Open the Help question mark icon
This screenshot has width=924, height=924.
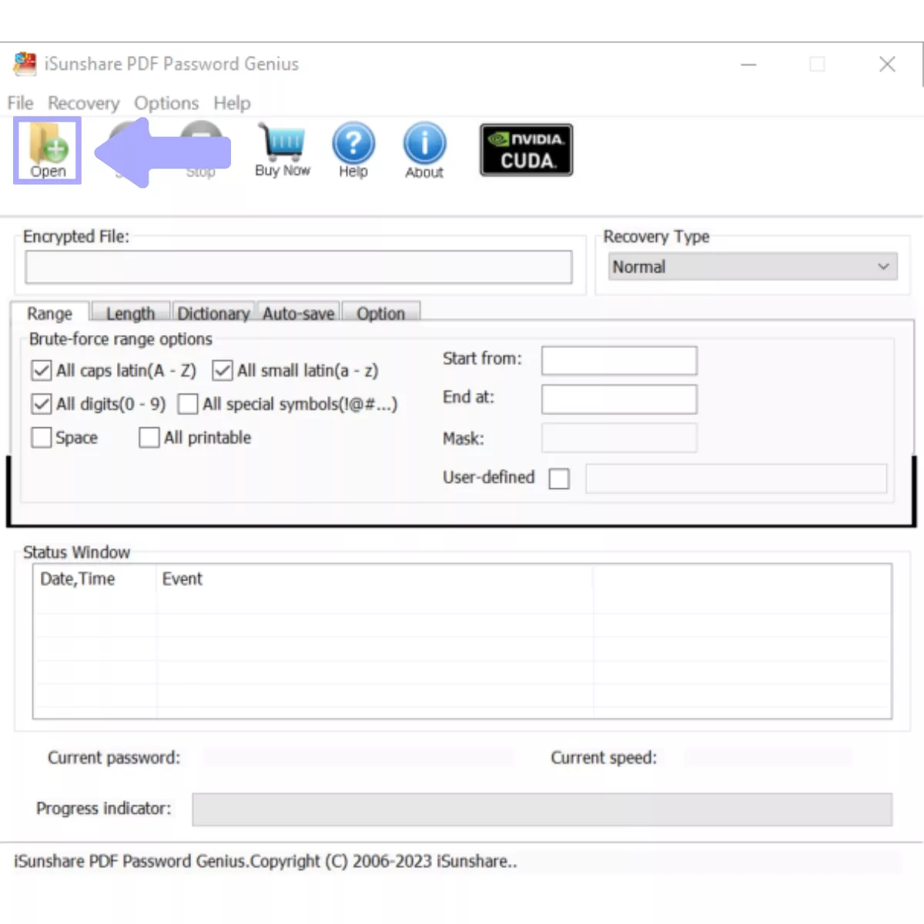[x=353, y=150]
